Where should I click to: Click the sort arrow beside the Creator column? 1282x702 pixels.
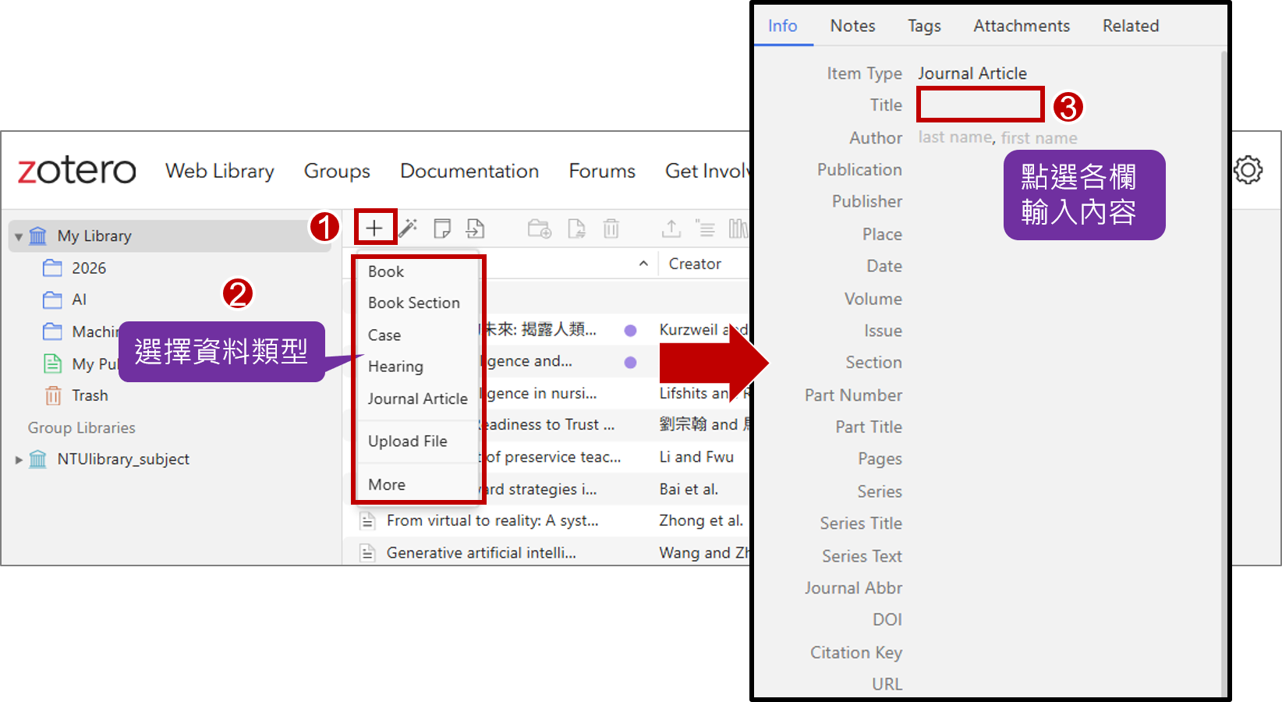point(643,264)
